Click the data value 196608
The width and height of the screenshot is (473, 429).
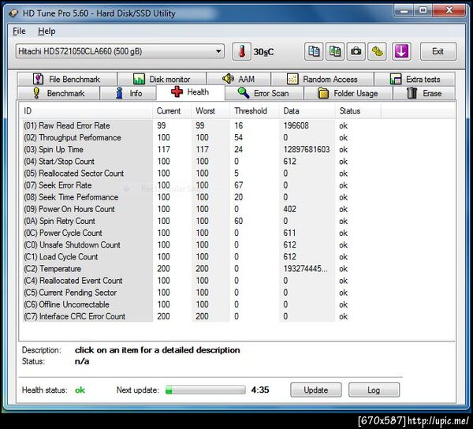[x=296, y=125]
